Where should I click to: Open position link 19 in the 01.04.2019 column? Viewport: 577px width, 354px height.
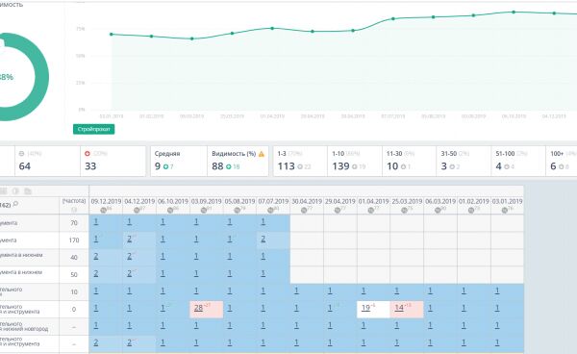coord(365,308)
